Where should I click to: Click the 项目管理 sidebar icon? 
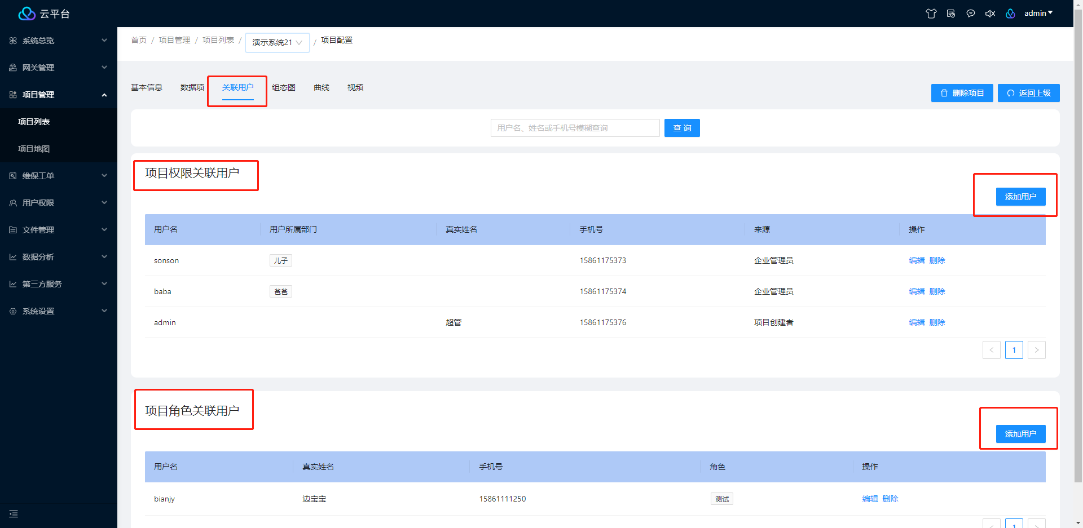point(13,95)
